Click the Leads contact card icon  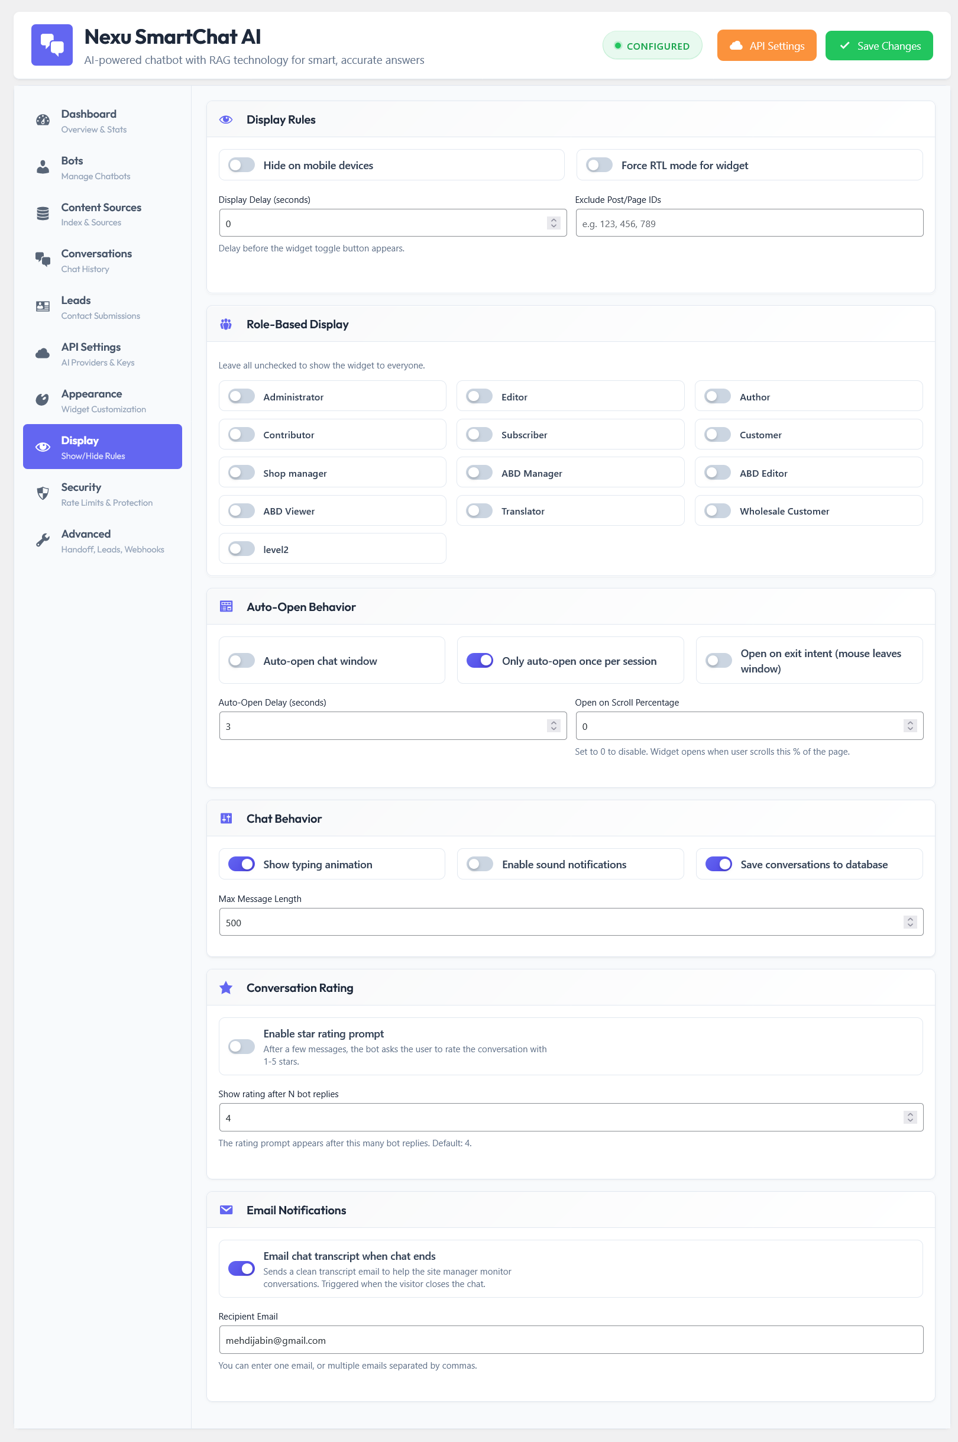[x=43, y=307]
